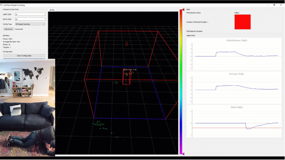Click the bottom magenta gradient marker arrow
Screen dimensions: 285x160
(183, 153)
